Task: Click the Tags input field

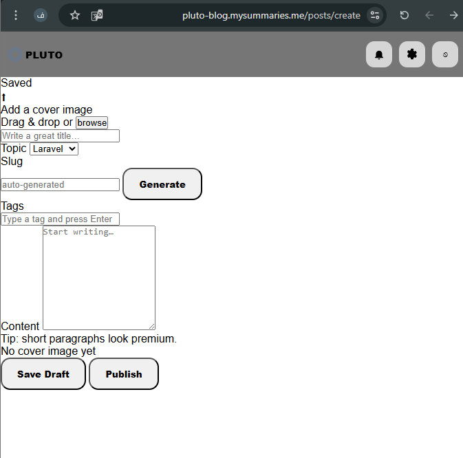Action: tap(61, 219)
